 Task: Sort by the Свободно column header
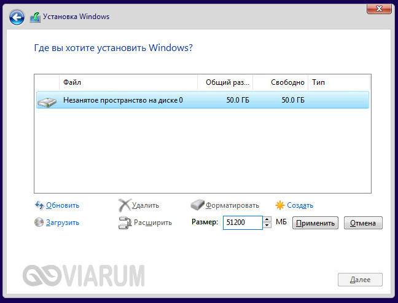tap(281, 82)
